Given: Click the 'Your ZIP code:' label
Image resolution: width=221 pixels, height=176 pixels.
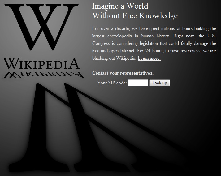Looking at the screenshot, I should click(x=112, y=83).
